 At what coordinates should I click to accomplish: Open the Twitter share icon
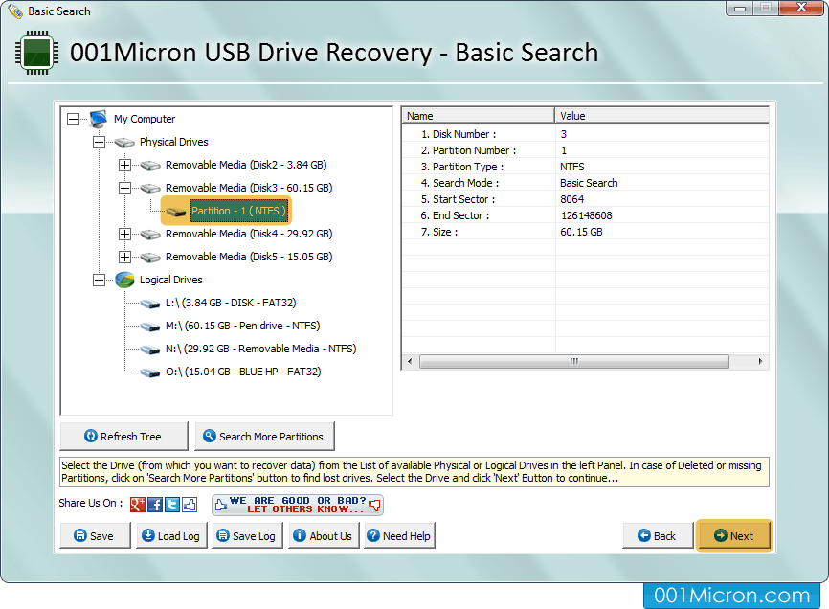pyautogui.click(x=172, y=505)
